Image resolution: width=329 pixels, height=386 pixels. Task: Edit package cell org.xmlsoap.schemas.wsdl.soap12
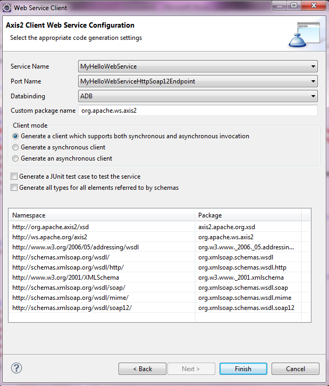pos(246,308)
